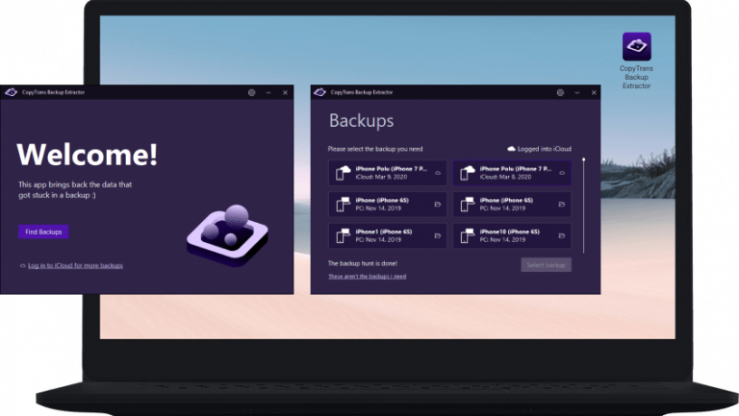Screen dimensions: 739x416
Task: Click small cloud icon on Mar 9, 2020 card
Action: tap(438, 173)
